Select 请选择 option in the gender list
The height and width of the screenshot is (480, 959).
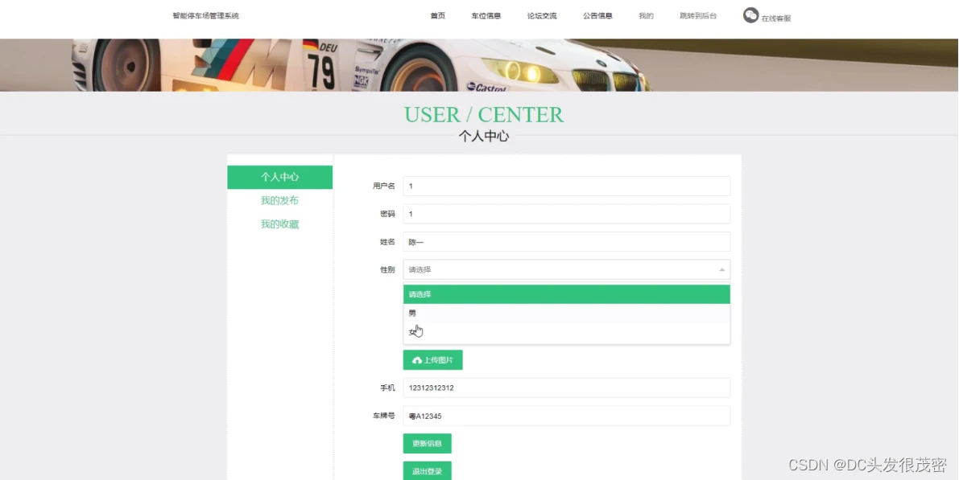(566, 294)
